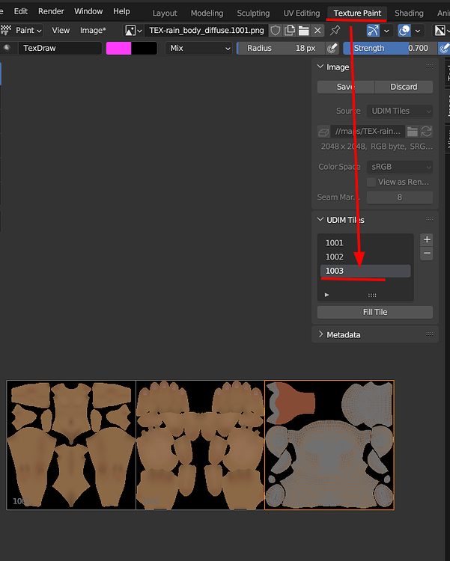Toggle Strength pressure sensitivity icon
Screen dimensions: 450x561
[x=444, y=48]
